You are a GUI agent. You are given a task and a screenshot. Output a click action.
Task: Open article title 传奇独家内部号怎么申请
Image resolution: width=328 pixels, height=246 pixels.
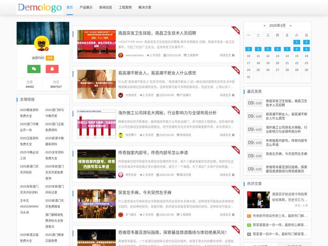(153, 153)
